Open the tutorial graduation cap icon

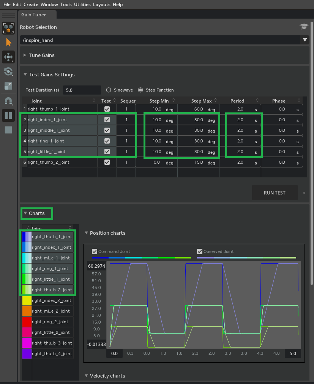coord(303,27)
